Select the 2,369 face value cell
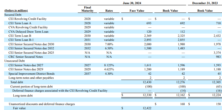222x110 pixels. pyautogui.click(x=148, y=36)
